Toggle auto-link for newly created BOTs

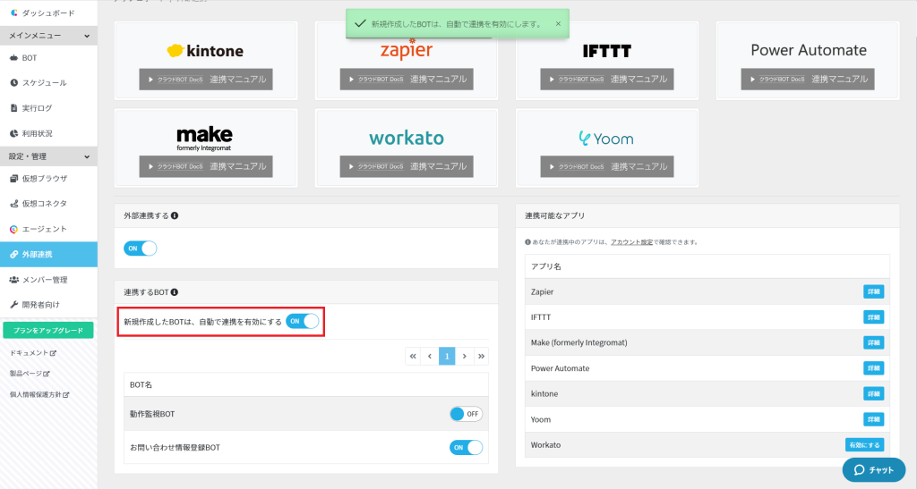point(303,322)
